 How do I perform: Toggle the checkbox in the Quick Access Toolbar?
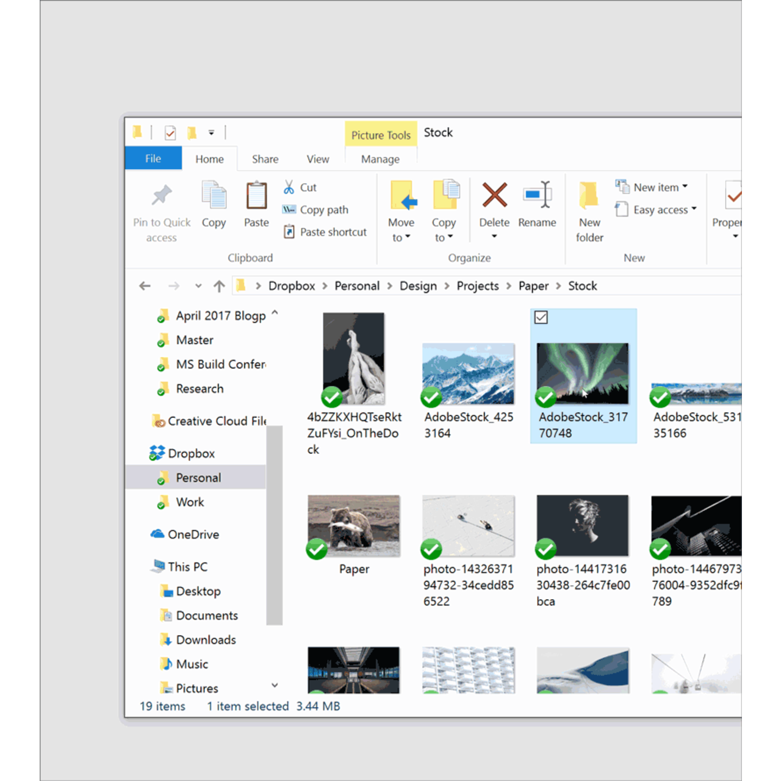coord(170,132)
